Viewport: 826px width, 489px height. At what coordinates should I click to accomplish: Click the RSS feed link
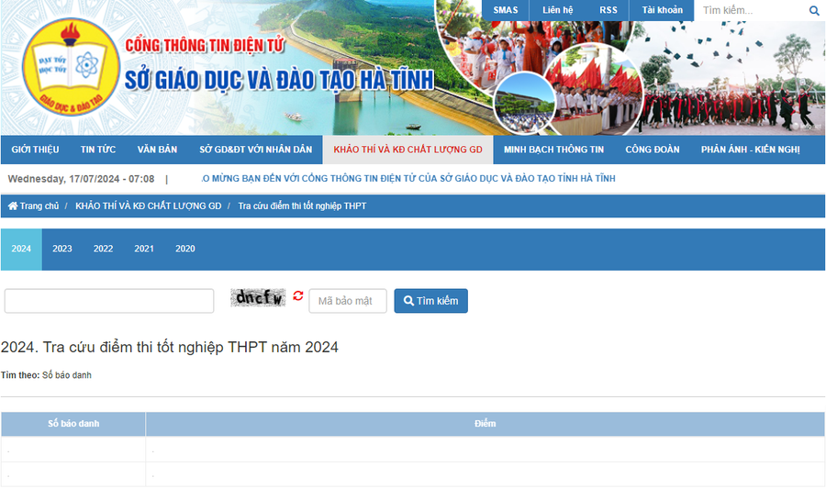click(x=608, y=10)
